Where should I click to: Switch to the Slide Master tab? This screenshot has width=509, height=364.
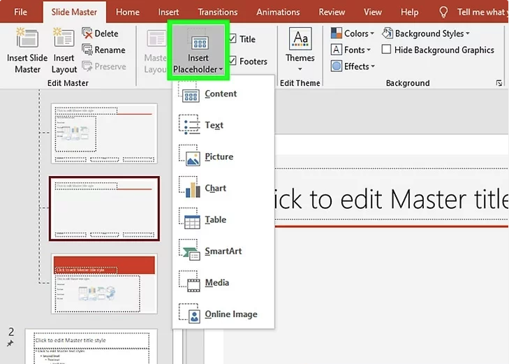click(74, 12)
